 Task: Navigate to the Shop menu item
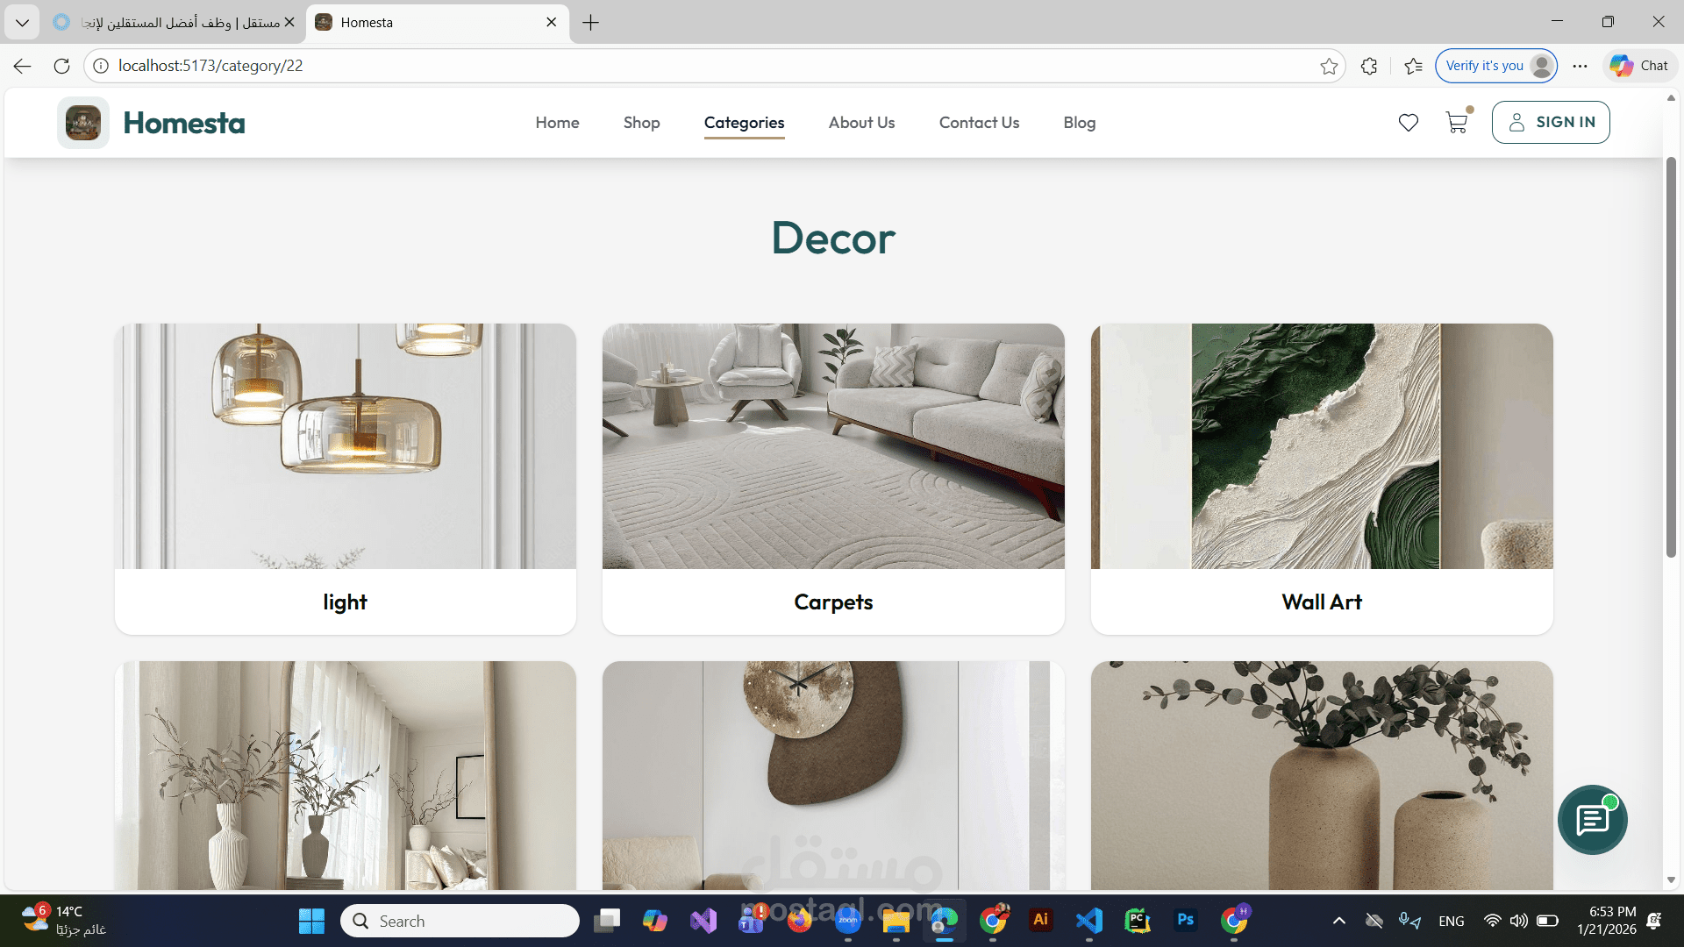coord(641,123)
